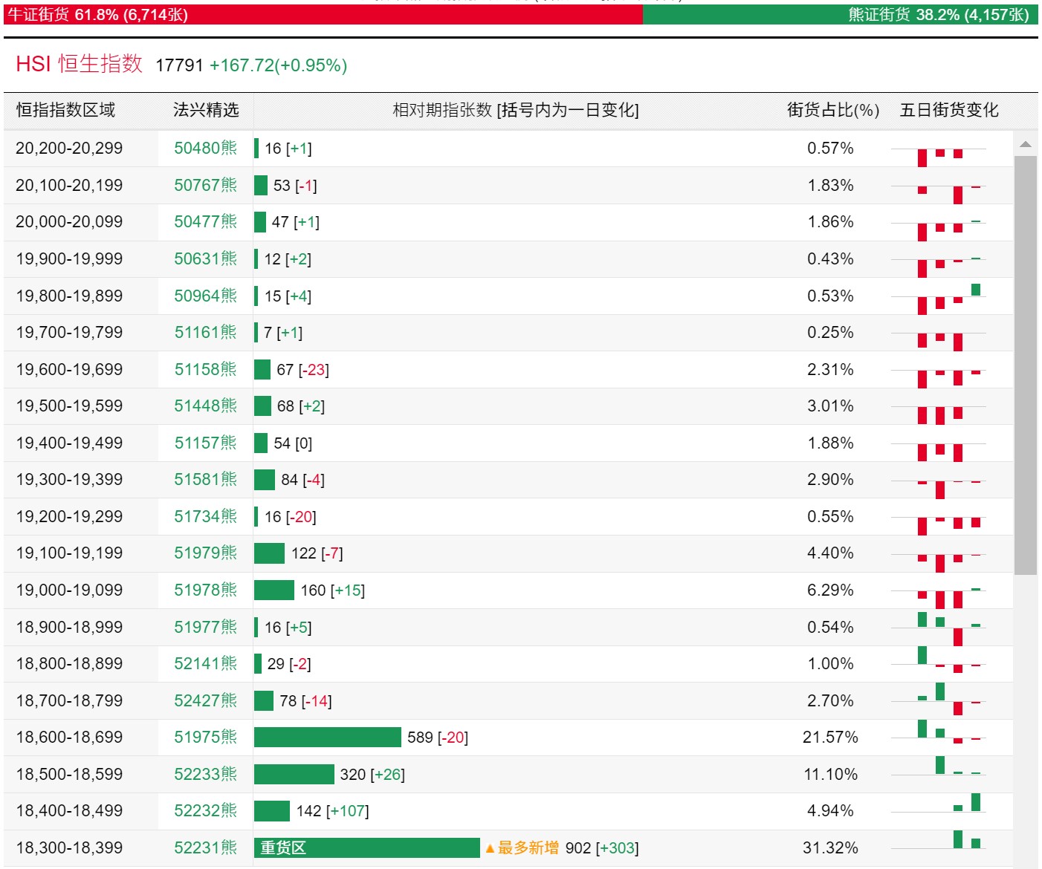Click the 熊证街货 38.2% green bar

841,14
